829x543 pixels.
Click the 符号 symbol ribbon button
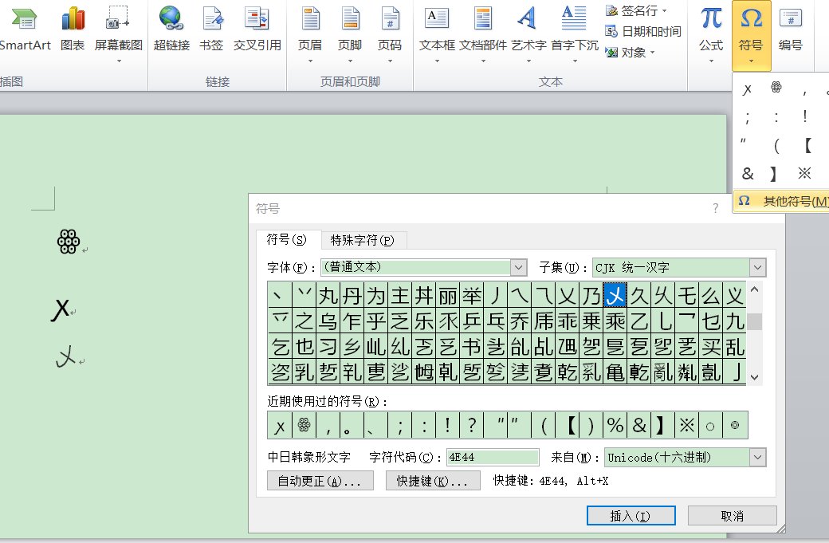click(751, 35)
